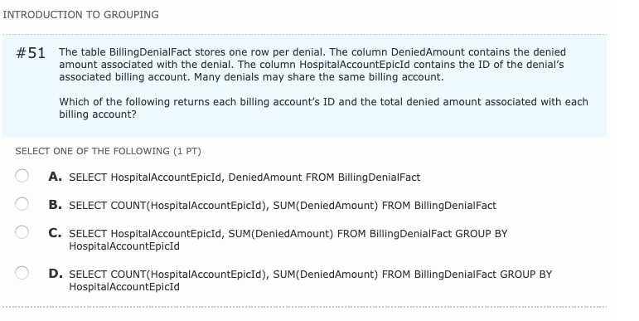639x321 pixels.
Task: Click the ungrouped COUNT and SUM query text
Action: pyautogui.click(x=283, y=206)
